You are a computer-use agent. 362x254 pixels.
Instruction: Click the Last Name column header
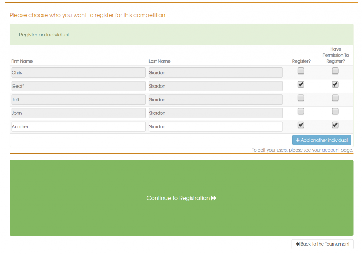(x=159, y=61)
